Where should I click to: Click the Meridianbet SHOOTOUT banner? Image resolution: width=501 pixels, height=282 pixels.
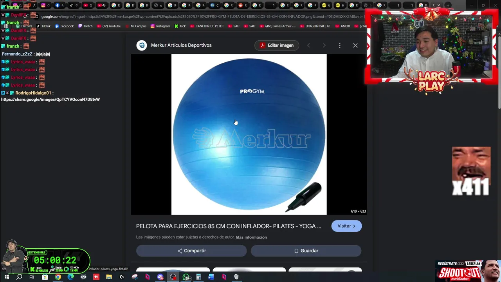[468, 271]
